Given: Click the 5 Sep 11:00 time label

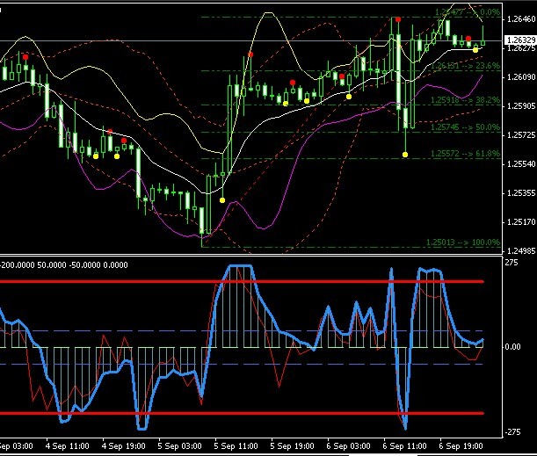Looking at the screenshot, I should 236,446.
